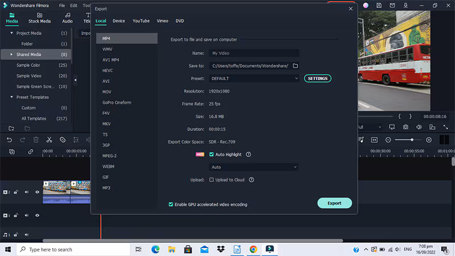Mute video track 2 speaker icon

(x=27, y=192)
